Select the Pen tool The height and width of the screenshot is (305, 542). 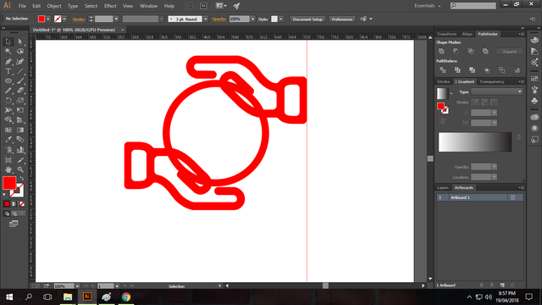coord(8,62)
